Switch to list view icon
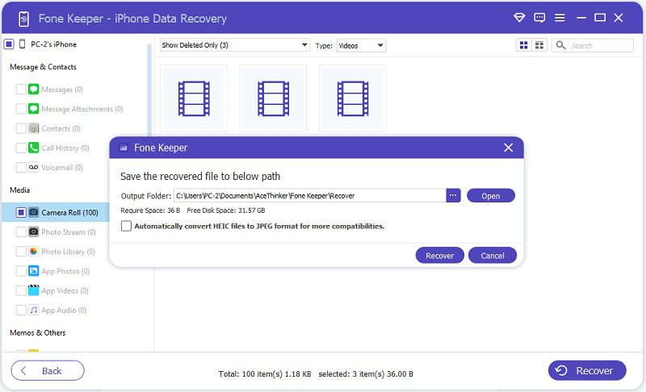Viewport: 646px width, 392px height. [x=539, y=45]
